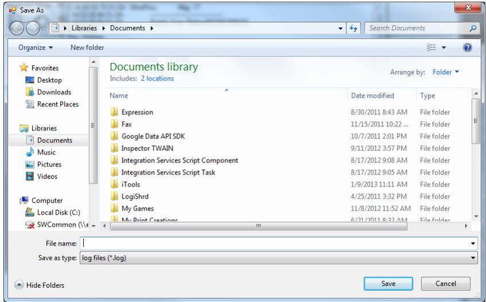Click file list vertical scroll up arrow
The width and height of the screenshot is (486, 302).
pos(476,93)
